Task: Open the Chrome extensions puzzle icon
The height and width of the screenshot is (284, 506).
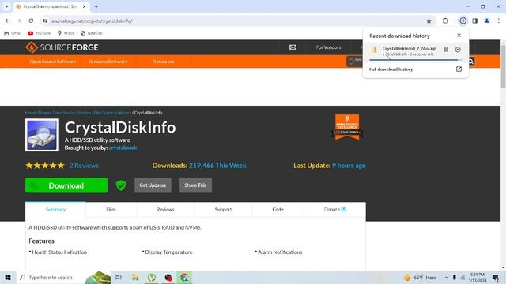Action: click(445, 21)
